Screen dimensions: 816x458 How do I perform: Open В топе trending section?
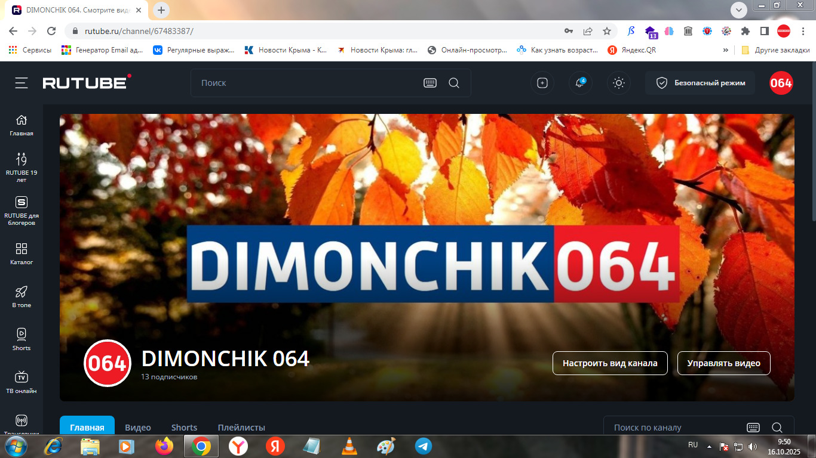click(x=22, y=296)
